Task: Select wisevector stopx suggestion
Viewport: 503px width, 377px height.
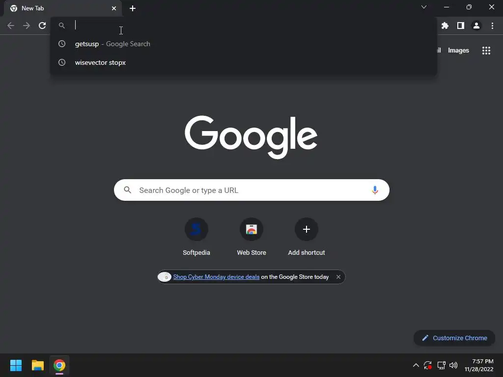Action: (244, 62)
